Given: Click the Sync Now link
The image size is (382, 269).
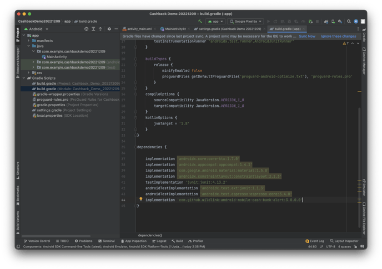Looking at the screenshot, I should 307,36.
